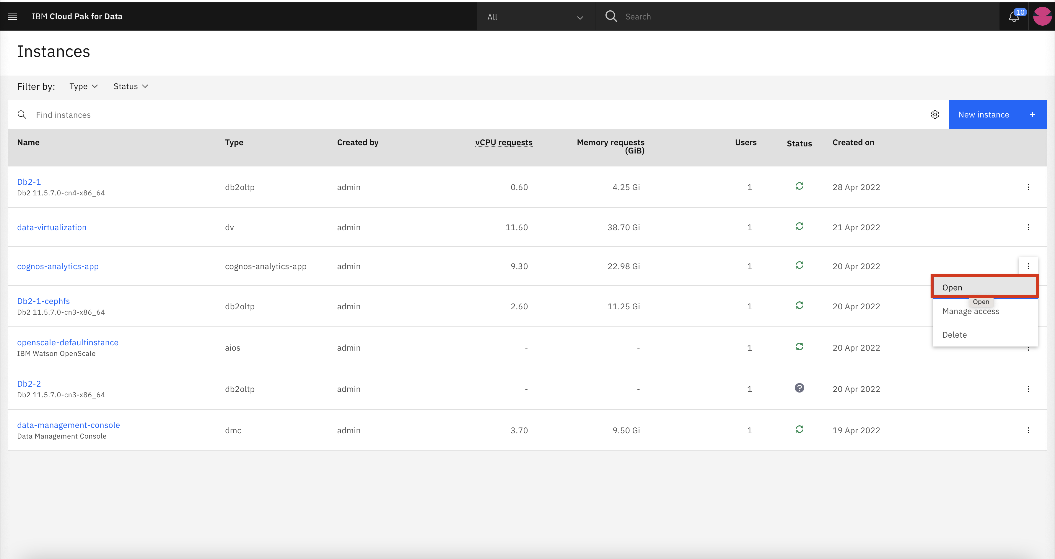
Task: Click the global search magnifier icon
Action: click(610, 16)
